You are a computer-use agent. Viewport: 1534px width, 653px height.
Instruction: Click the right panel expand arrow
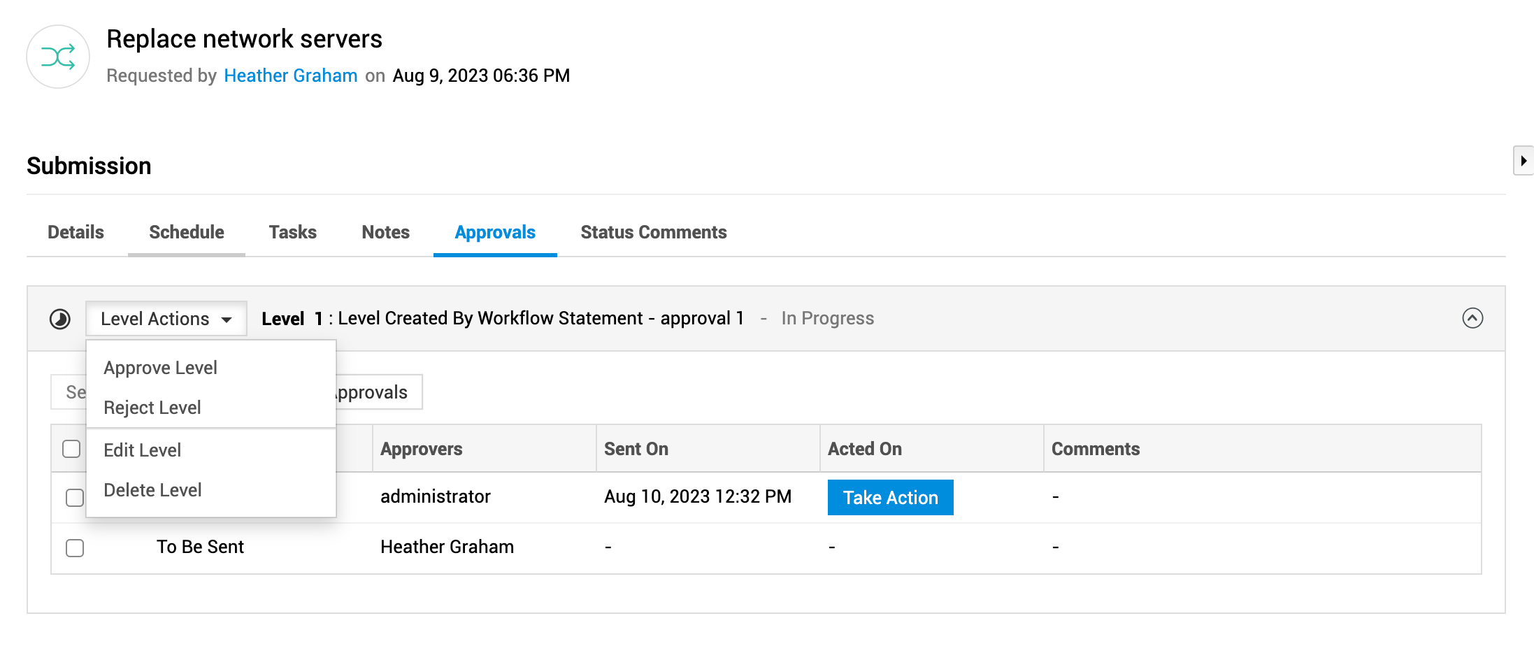[x=1523, y=161]
